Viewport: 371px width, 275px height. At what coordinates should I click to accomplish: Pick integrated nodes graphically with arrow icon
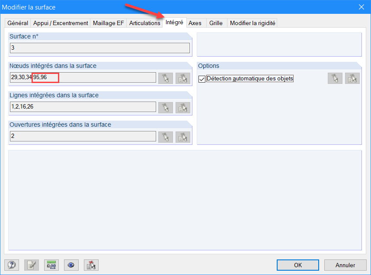(x=166, y=78)
